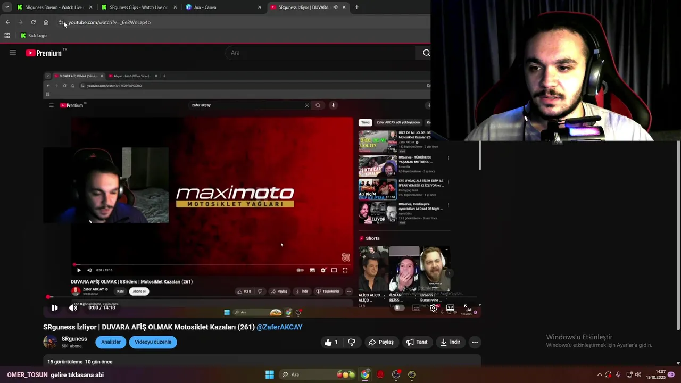Open the SRguness channel avatar

click(x=50, y=342)
